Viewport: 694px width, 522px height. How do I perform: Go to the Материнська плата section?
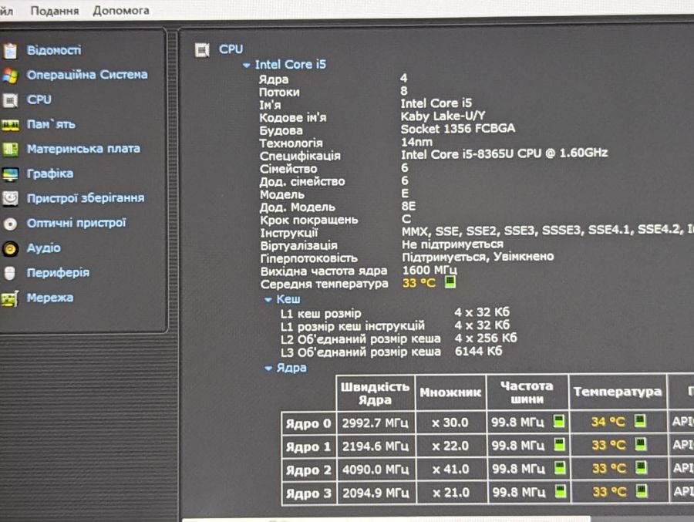coord(83,149)
